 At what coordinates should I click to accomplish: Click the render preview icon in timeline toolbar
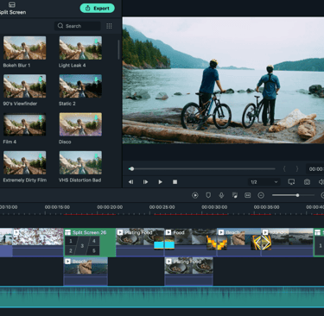click(x=195, y=195)
